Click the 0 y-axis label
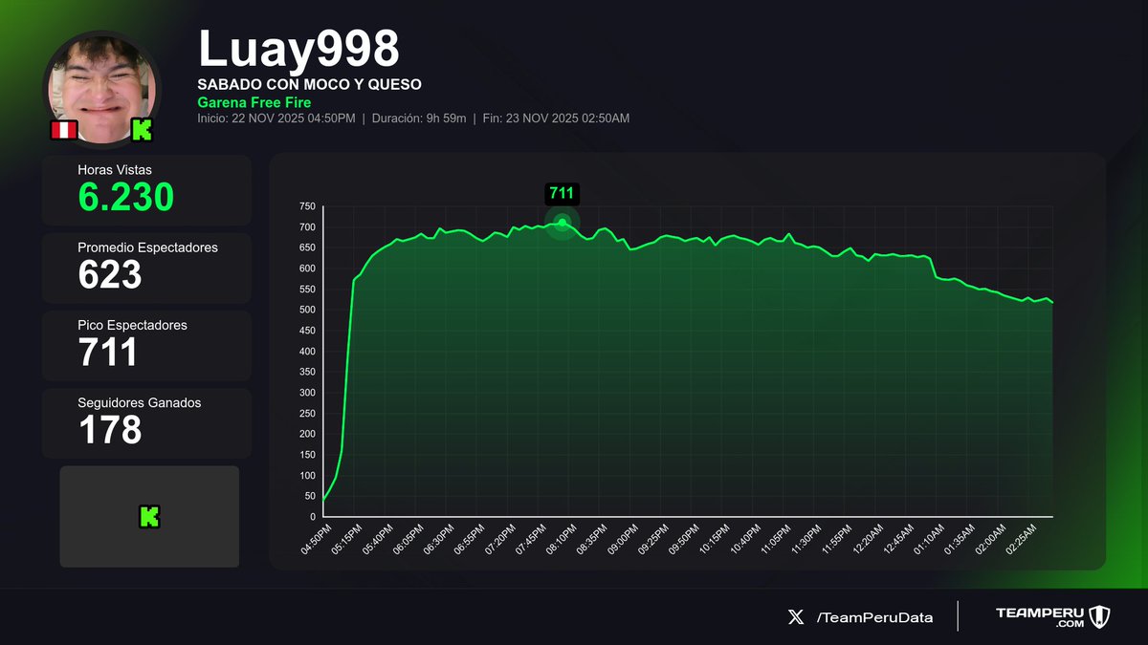 click(x=312, y=517)
